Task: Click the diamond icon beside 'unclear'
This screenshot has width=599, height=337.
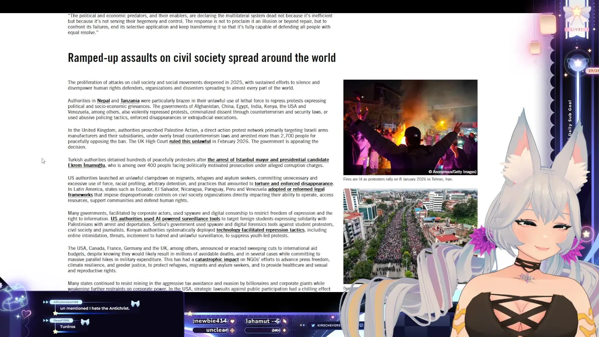Action: 232,330
